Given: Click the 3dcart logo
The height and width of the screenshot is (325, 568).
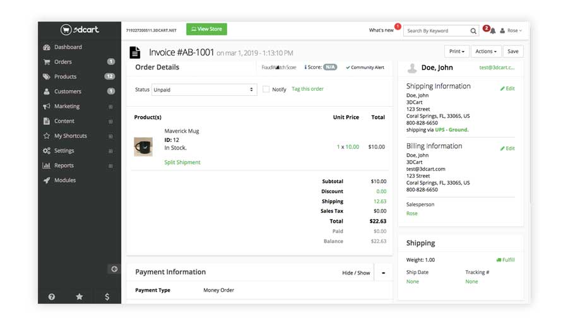Looking at the screenshot, I should [x=80, y=30].
